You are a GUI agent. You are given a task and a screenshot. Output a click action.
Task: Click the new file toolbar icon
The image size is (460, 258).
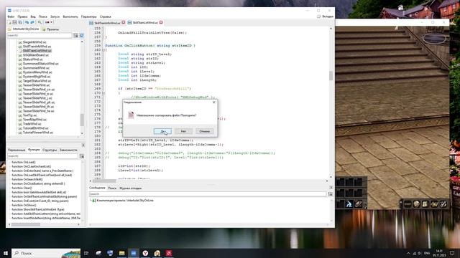(9, 22)
